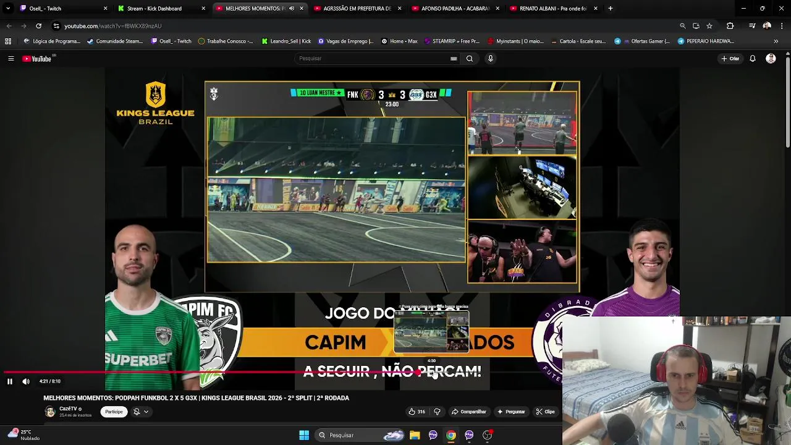Image resolution: width=791 pixels, height=445 pixels.
Task: Click the Perguntar ask button
Action: click(510, 412)
